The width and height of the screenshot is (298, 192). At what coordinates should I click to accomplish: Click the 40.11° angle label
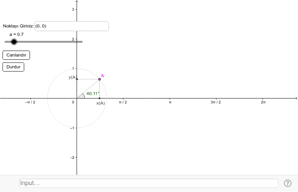pos(93,94)
